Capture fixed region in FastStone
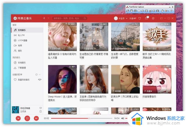This screenshot has width=186, height=127. pyautogui.click(x=154, y=11)
